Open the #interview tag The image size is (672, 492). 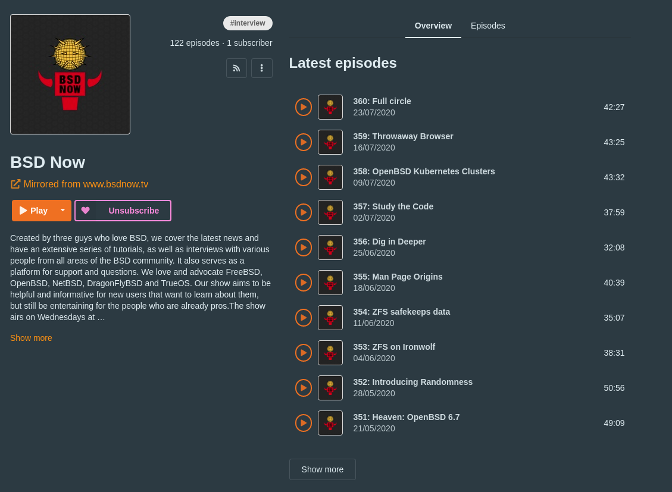tap(248, 23)
